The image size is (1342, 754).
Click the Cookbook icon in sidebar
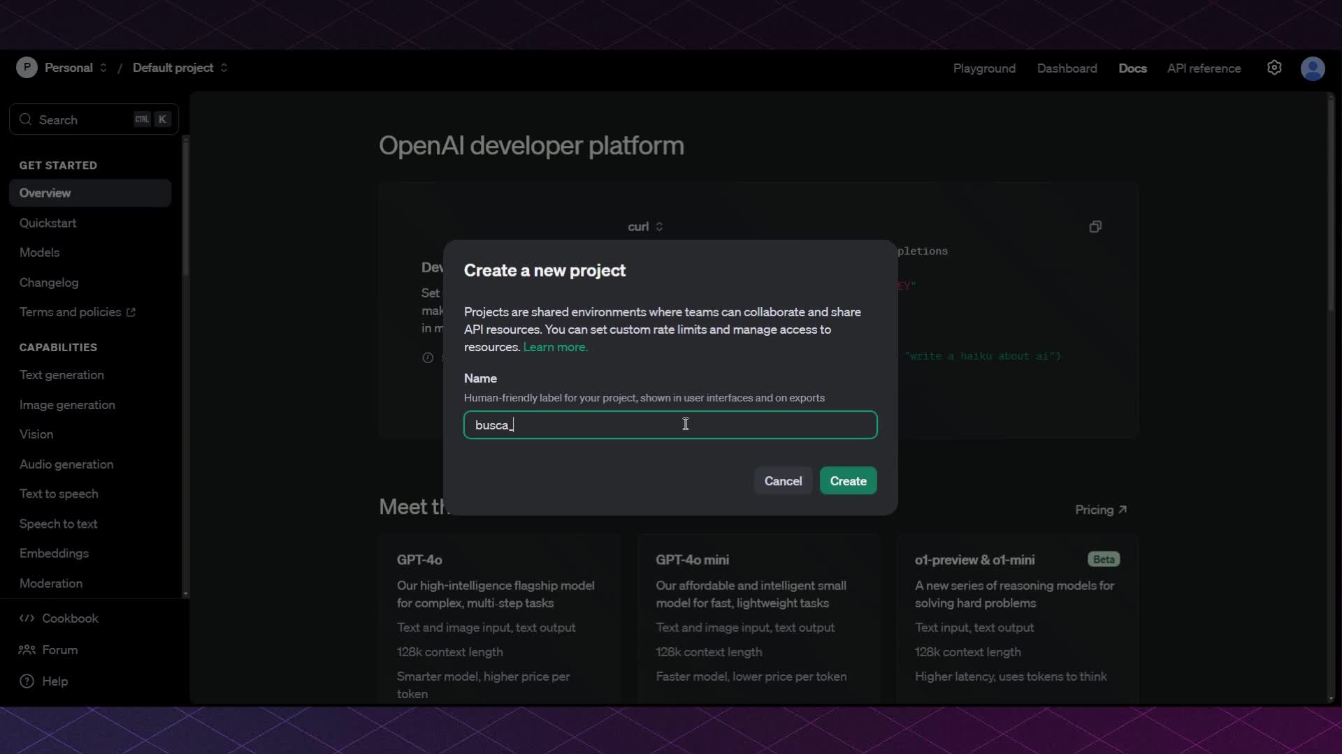tap(26, 619)
